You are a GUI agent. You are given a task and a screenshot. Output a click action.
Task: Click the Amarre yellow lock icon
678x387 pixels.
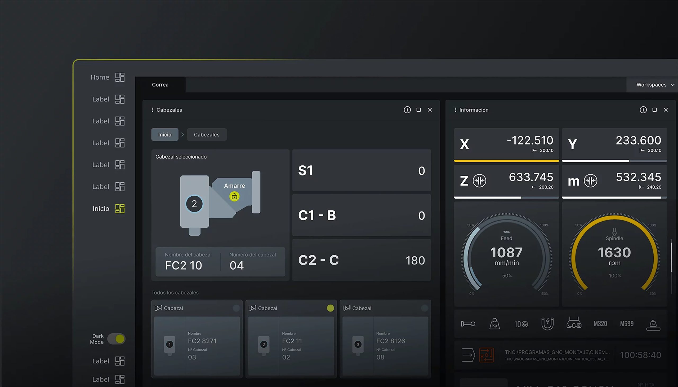[234, 196]
